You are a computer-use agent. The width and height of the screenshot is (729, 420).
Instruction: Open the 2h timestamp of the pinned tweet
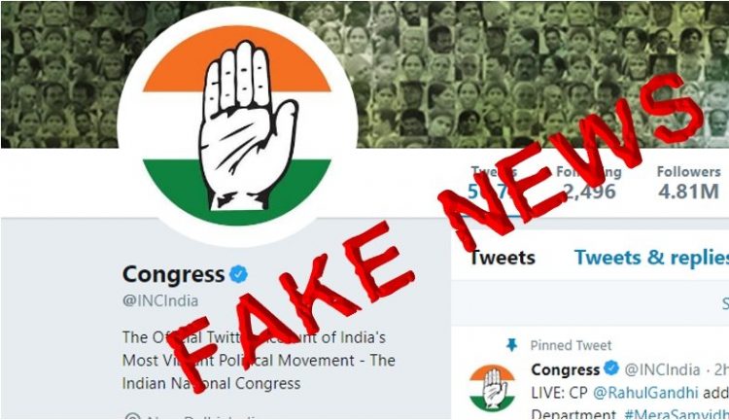tap(721, 369)
